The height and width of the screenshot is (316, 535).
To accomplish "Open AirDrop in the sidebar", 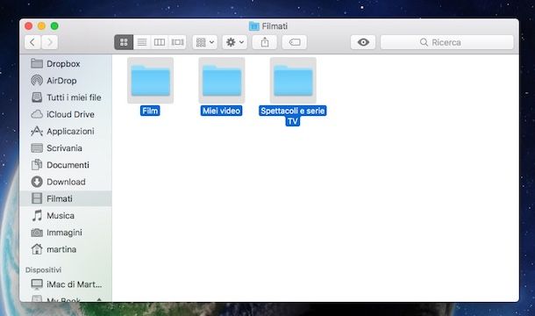I will 66,81.
